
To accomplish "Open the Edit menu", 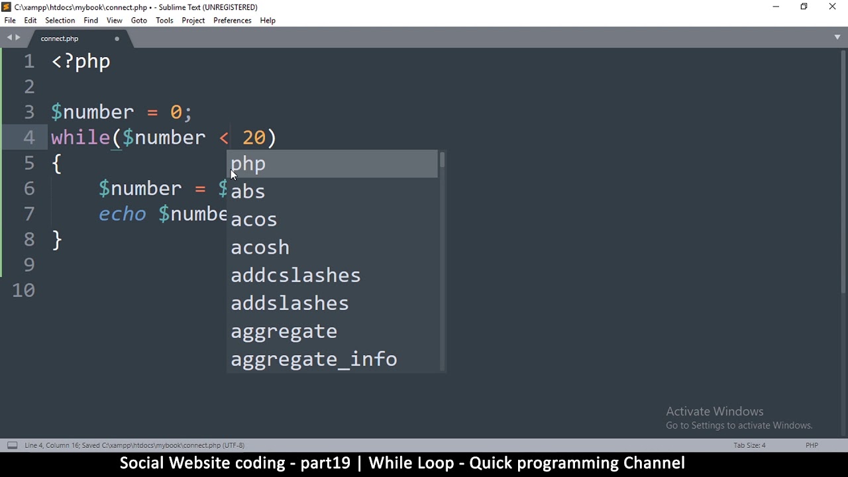I will [x=30, y=21].
